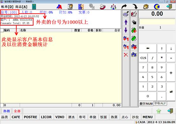Switch to the 数字/NUM keypad tab
Viewport: 176px width, 124px height.
point(146,103)
